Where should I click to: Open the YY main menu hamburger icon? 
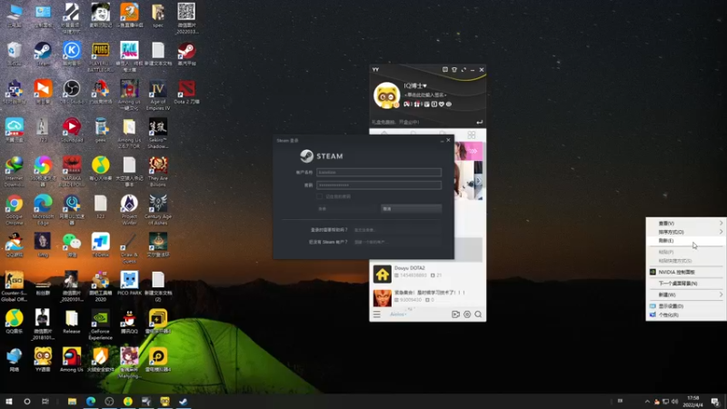coord(377,314)
